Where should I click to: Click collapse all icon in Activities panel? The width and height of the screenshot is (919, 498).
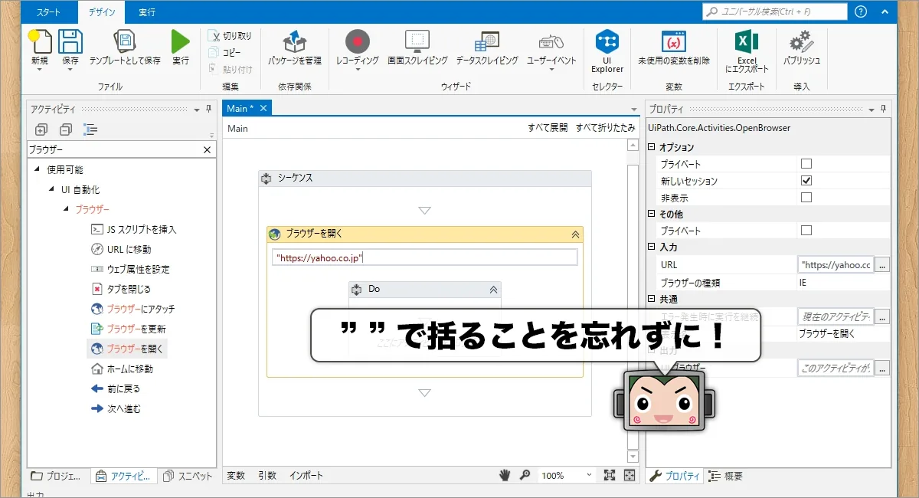click(66, 129)
